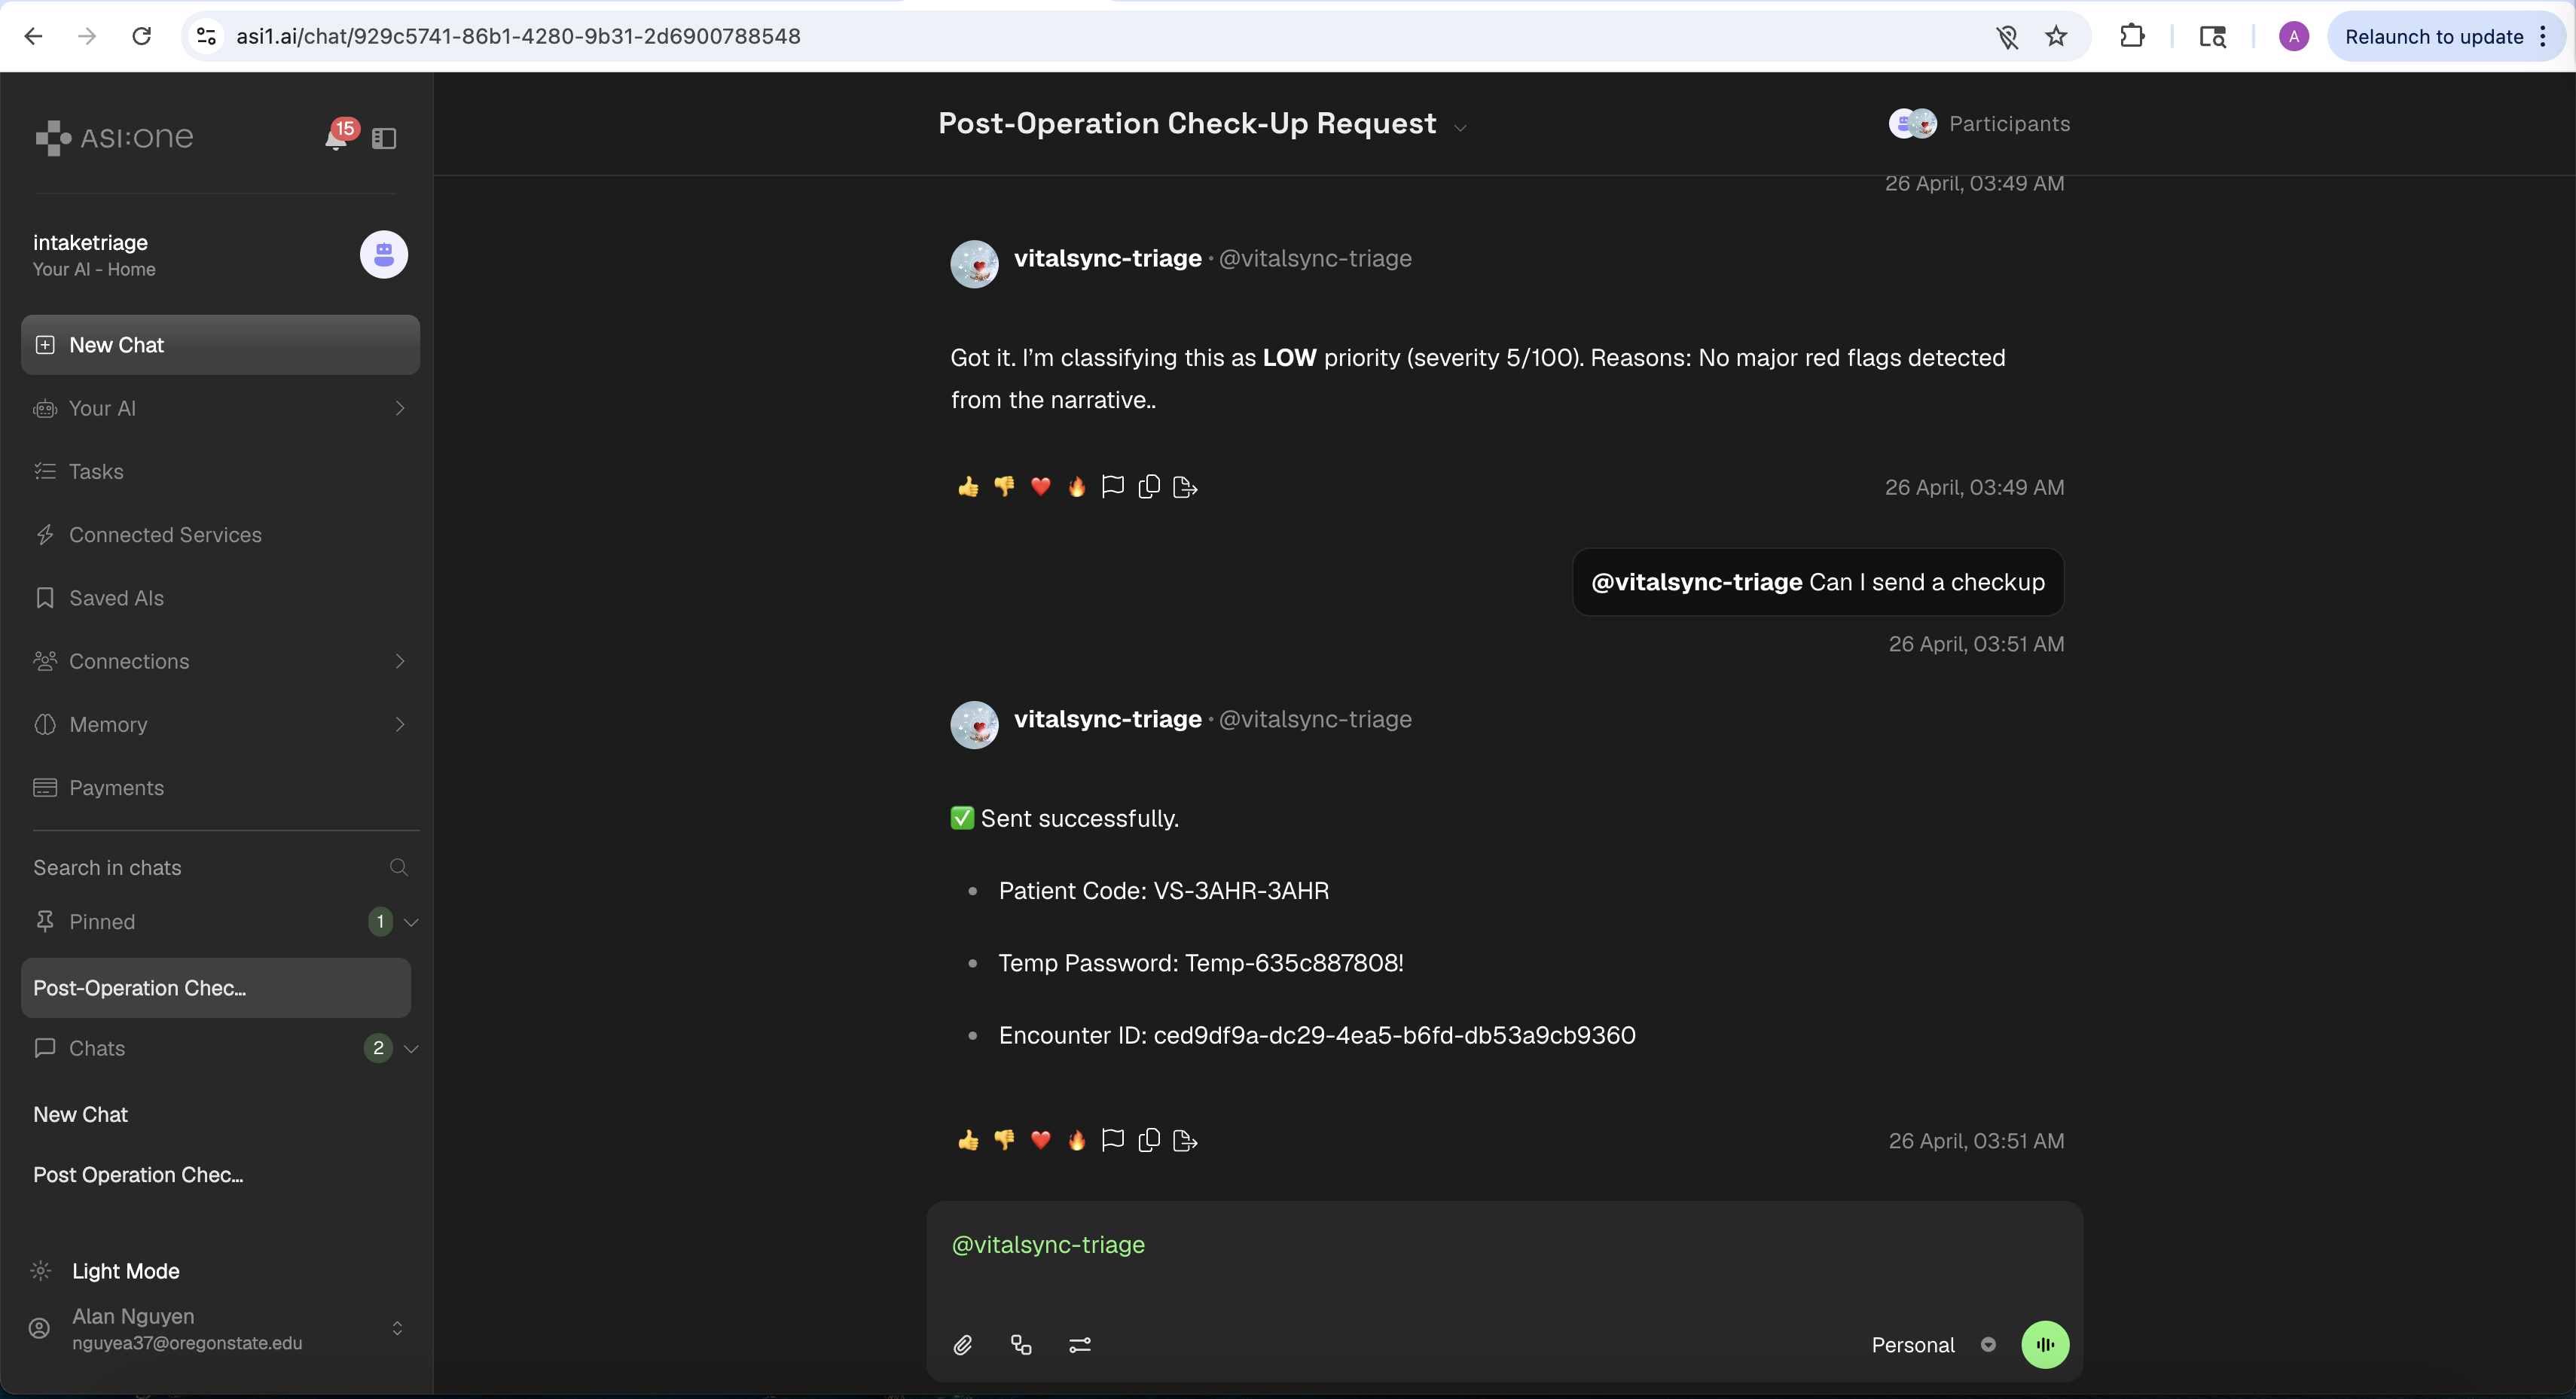This screenshot has height=1399, width=2576.
Task: Flag the Sent successfully message
Action: pos(1112,1140)
